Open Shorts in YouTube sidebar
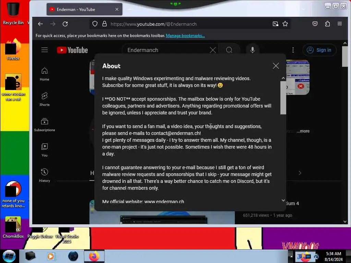Image resolution: width=351 pixels, height=263 pixels. (45, 99)
